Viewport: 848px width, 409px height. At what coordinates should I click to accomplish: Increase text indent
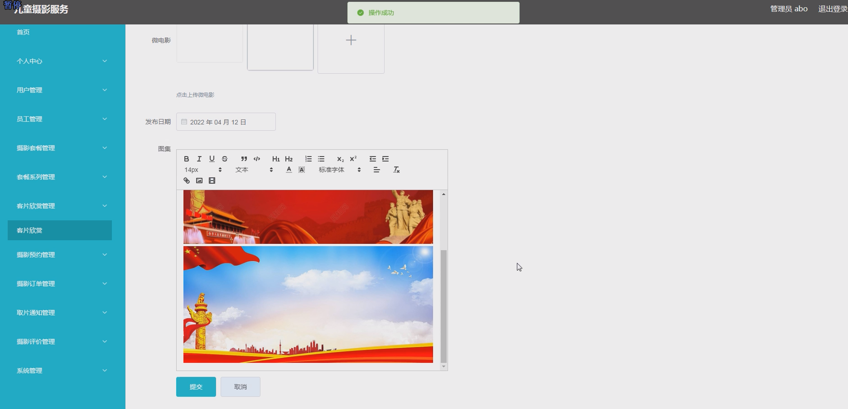[385, 159]
